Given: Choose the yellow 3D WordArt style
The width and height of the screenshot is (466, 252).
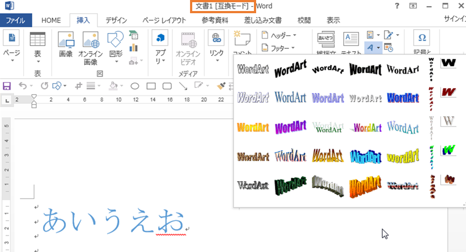Looking at the screenshot, I should coord(403,156).
